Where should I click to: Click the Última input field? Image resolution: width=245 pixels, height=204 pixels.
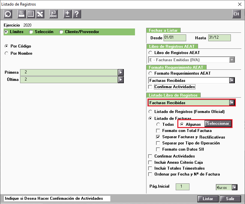[x=69, y=80]
